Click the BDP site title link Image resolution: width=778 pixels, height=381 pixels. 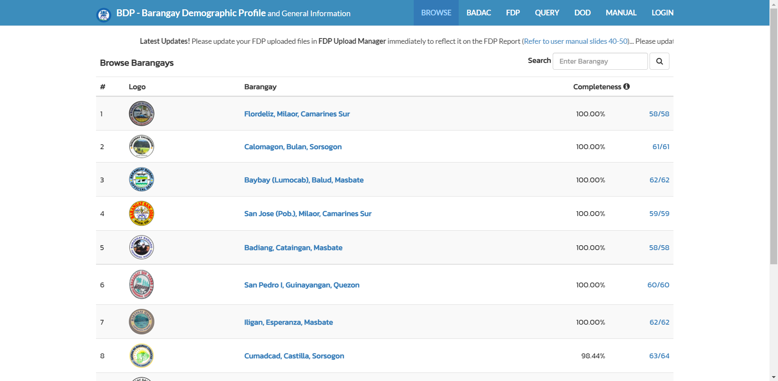click(233, 13)
